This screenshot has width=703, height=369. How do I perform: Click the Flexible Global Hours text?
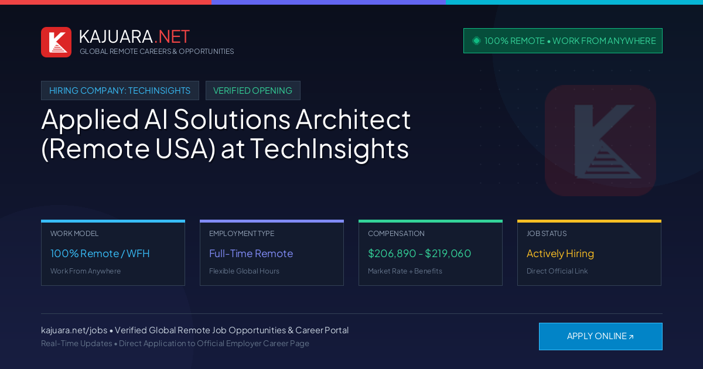pyautogui.click(x=244, y=271)
